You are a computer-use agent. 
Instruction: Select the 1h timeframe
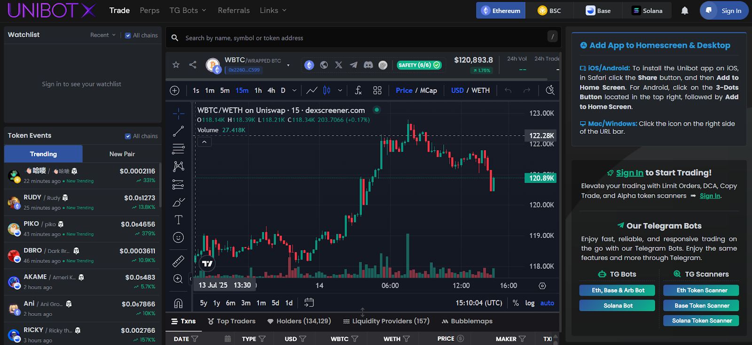(x=258, y=90)
